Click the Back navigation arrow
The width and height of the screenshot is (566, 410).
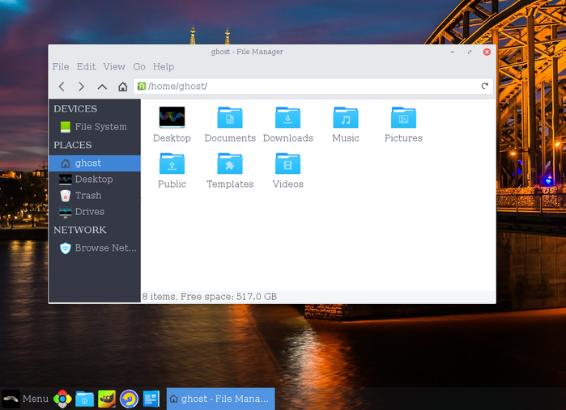pyautogui.click(x=62, y=87)
